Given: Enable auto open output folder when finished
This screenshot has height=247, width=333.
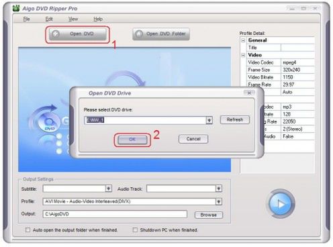Looking at the screenshot, I should click(x=28, y=230).
